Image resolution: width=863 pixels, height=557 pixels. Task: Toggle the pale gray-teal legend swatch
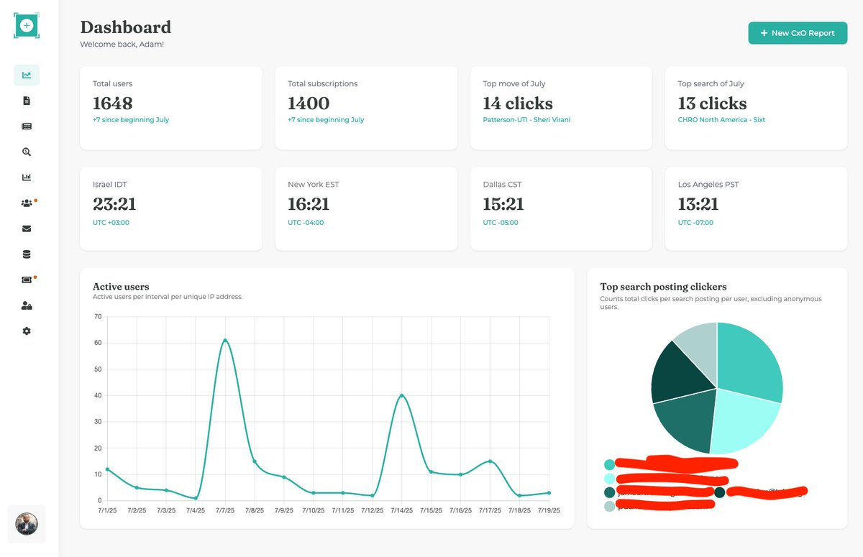pos(610,506)
